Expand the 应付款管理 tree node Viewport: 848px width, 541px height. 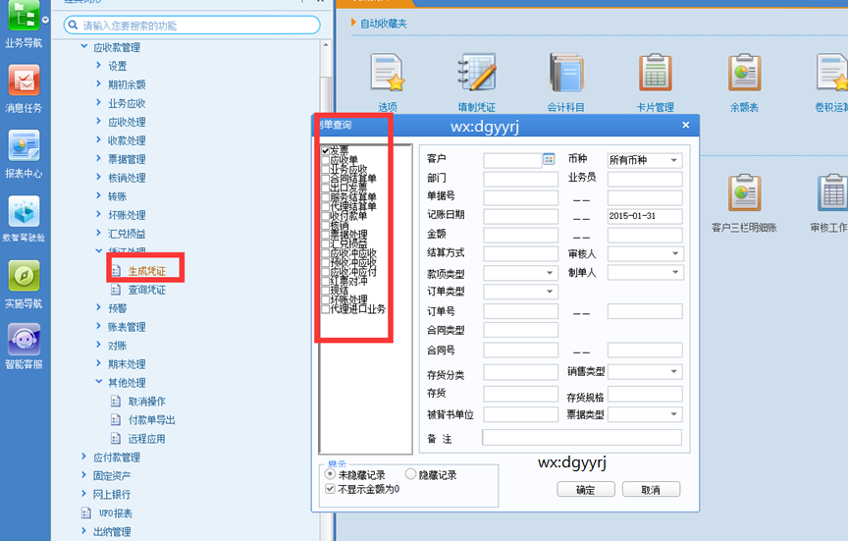(83, 457)
